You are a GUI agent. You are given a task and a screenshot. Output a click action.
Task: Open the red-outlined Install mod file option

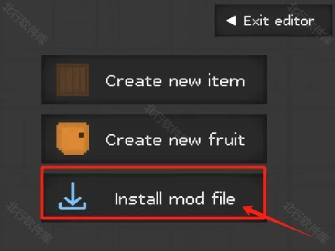154,193
